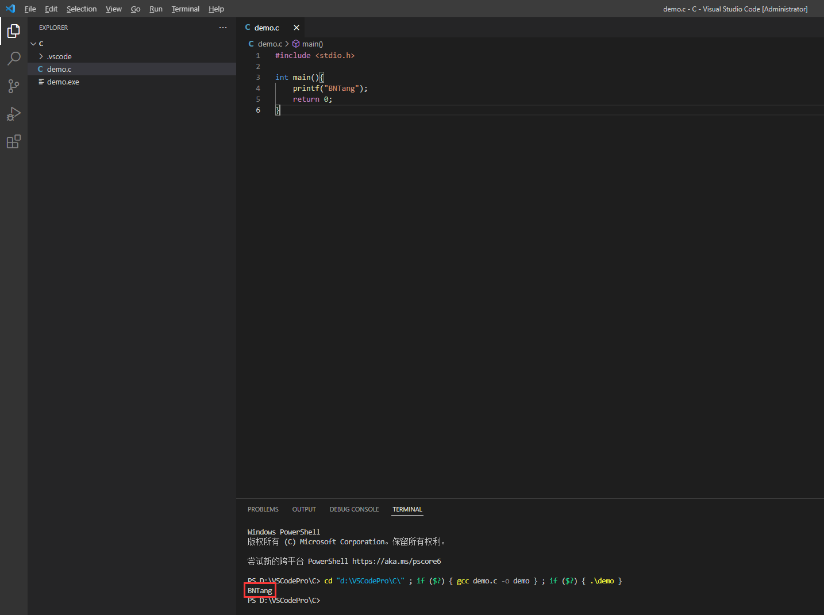The image size is (824, 615).
Task: Click the C icon in the breadcrumb
Action: [251, 44]
